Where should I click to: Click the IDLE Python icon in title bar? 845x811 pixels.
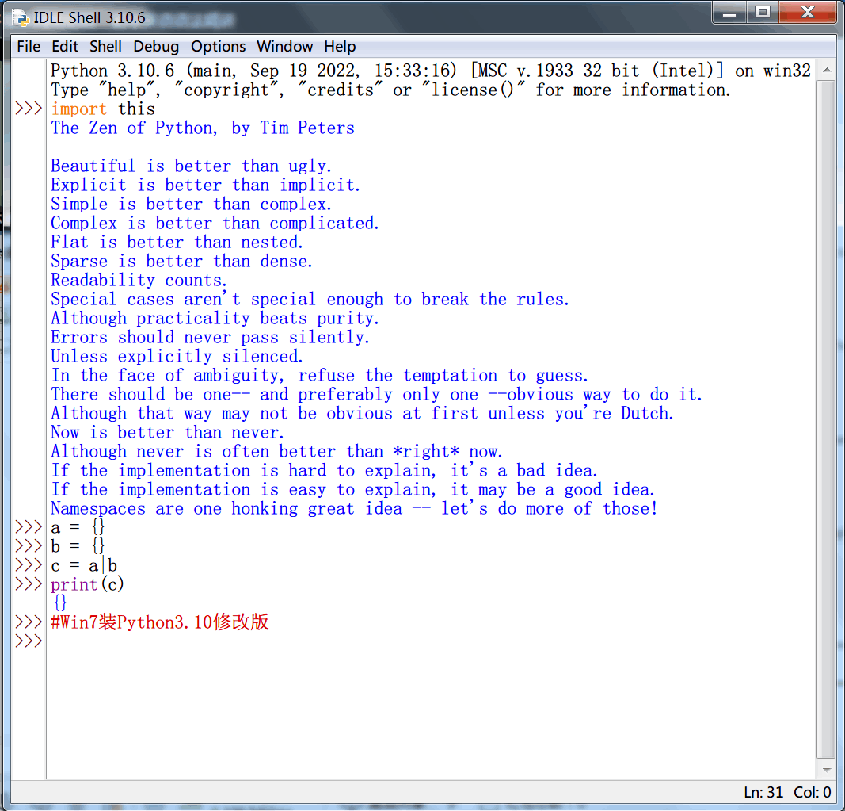tap(20, 17)
